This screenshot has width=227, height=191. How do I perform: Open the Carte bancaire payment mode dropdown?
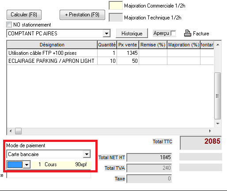(87, 154)
